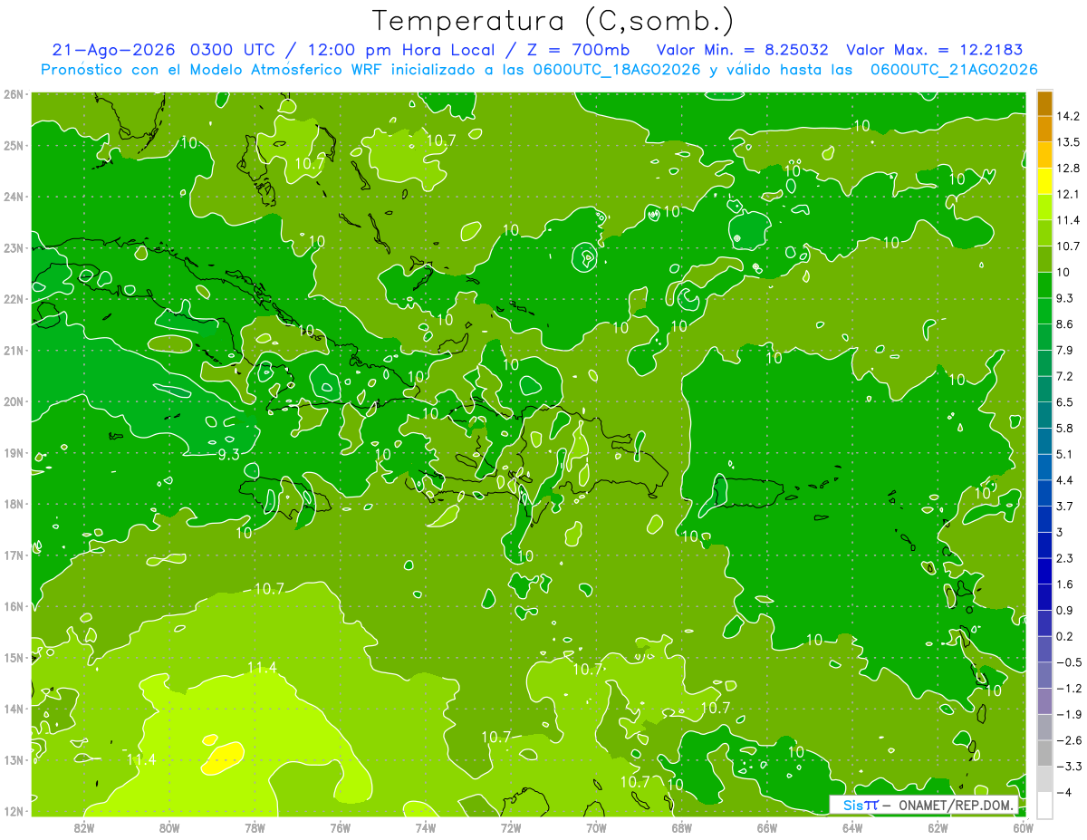The height and width of the screenshot is (840, 1087).
Task: Click the 26N latitude axis label
Action: [x=14, y=94]
